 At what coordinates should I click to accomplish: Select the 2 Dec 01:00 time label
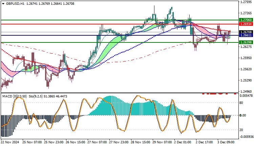[x=183, y=142]
